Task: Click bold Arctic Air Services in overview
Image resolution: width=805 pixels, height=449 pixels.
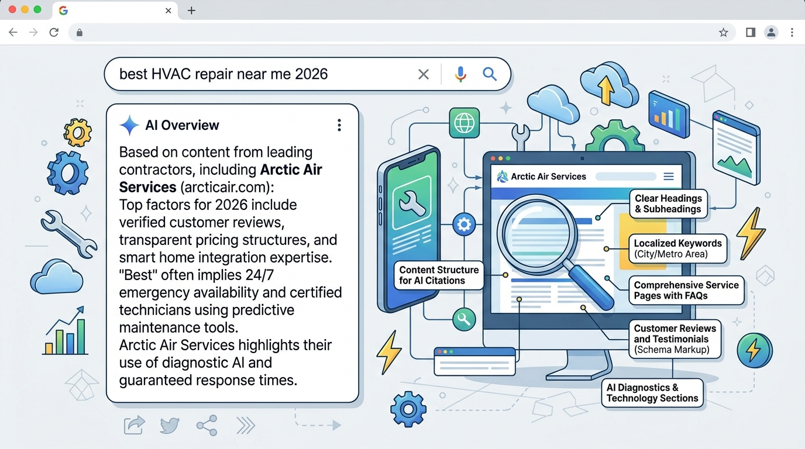Action: pyautogui.click(x=221, y=178)
